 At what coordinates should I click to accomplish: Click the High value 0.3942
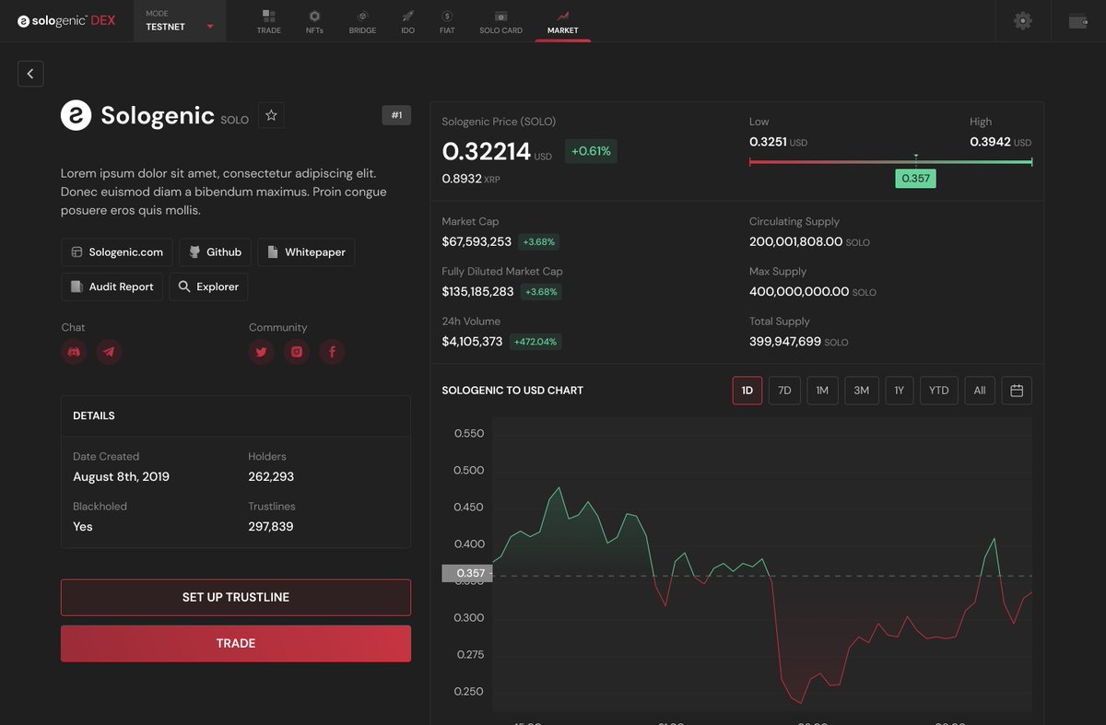click(990, 142)
